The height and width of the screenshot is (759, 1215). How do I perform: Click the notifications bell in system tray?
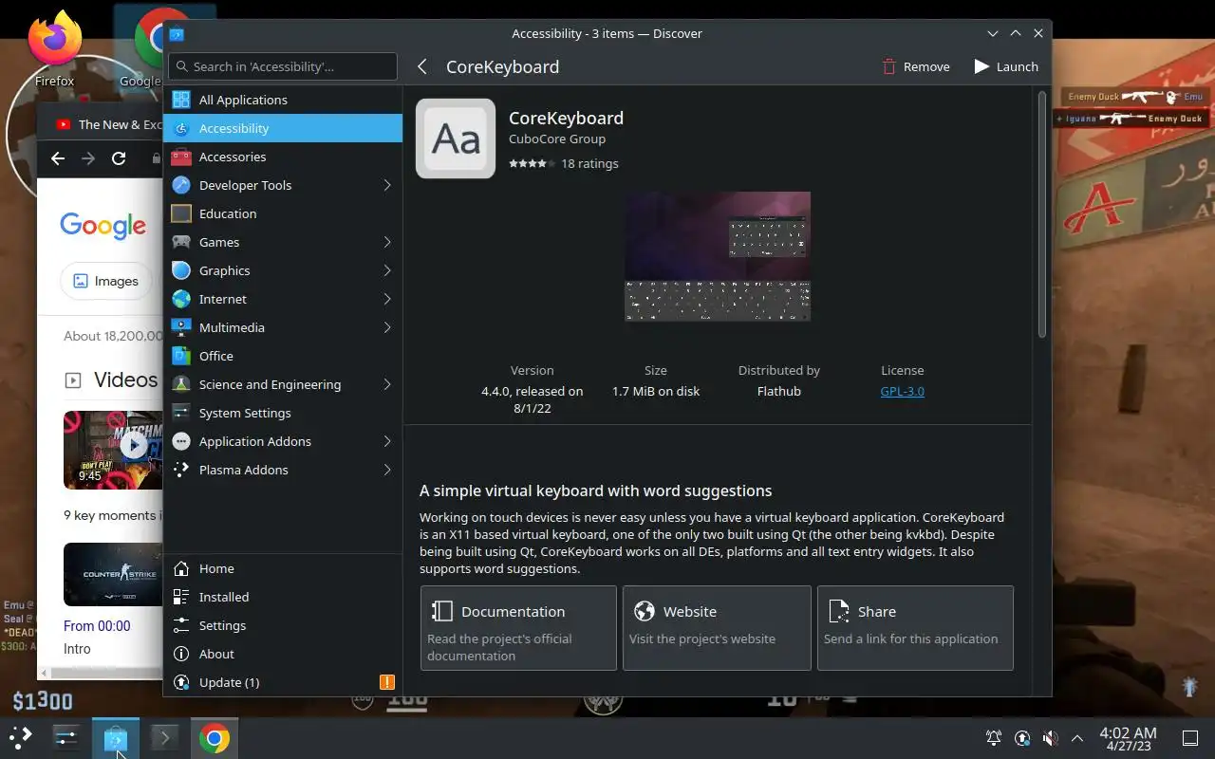(x=994, y=738)
